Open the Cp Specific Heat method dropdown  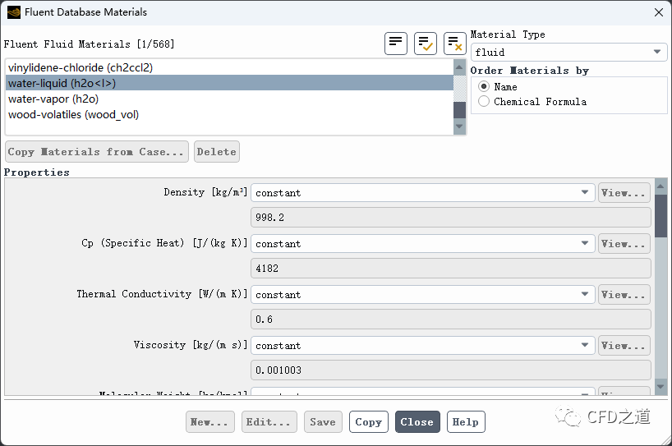(x=422, y=244)
